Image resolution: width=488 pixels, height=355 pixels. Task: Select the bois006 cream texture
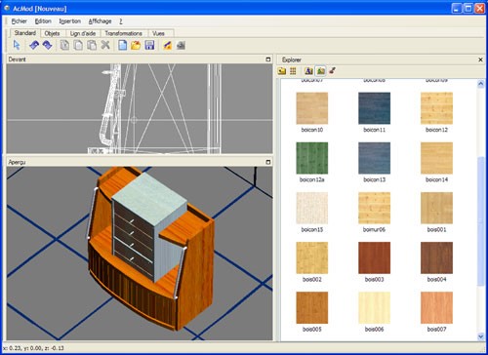(374, 307)
